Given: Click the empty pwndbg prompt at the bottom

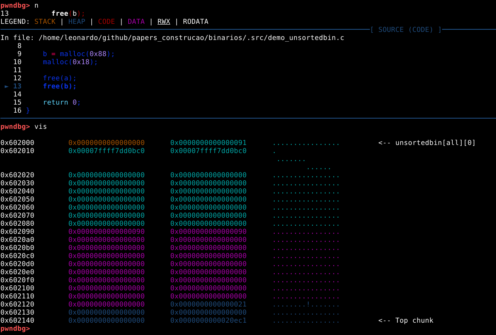Looking at the screenshot, I should click(x=15, y=329).
